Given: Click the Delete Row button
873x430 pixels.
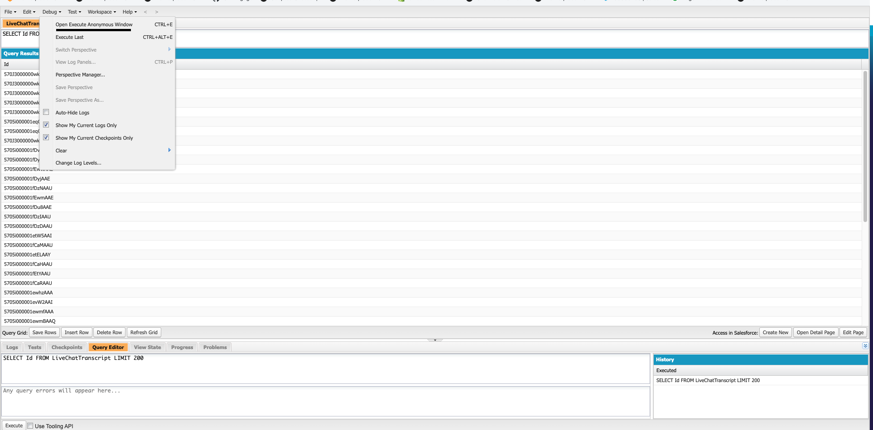Looking at the screenshot, I should coord(109,332).
